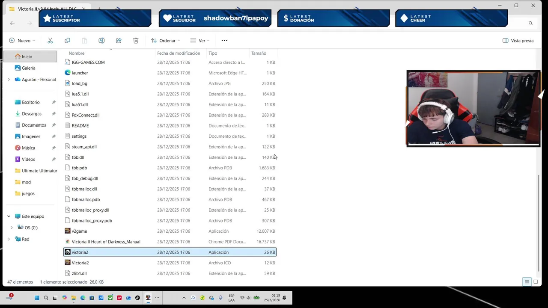The height and width of the screenshot is (308, 548).
Task: Expand the OS (C:) drive node
Action: tap(12, 228)
